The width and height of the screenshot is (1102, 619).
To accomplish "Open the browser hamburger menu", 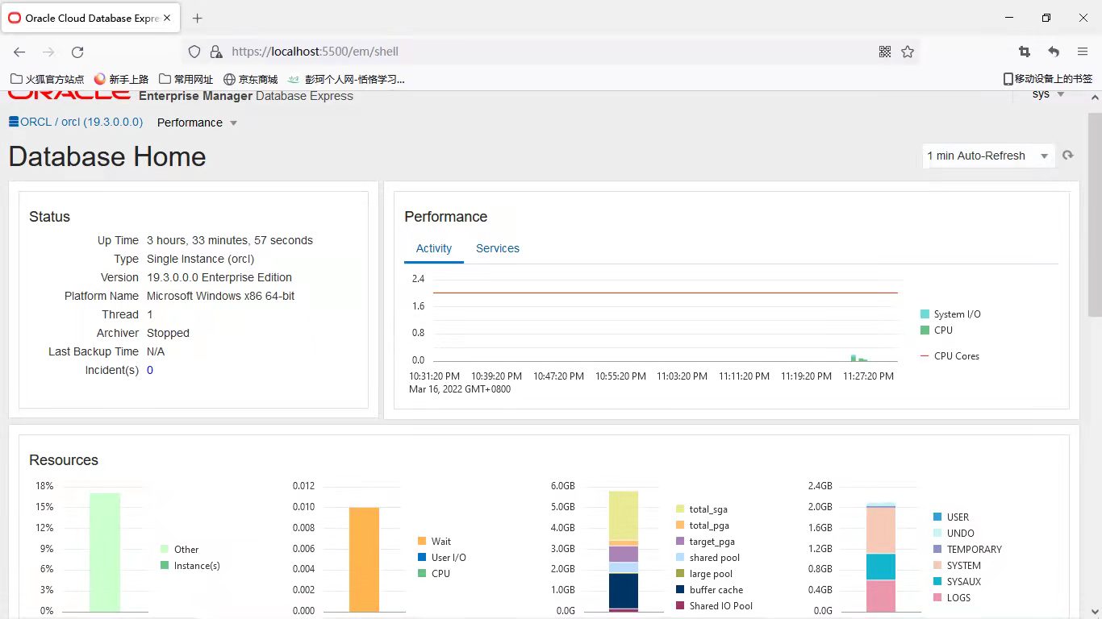I will [x=1083, y=52].
